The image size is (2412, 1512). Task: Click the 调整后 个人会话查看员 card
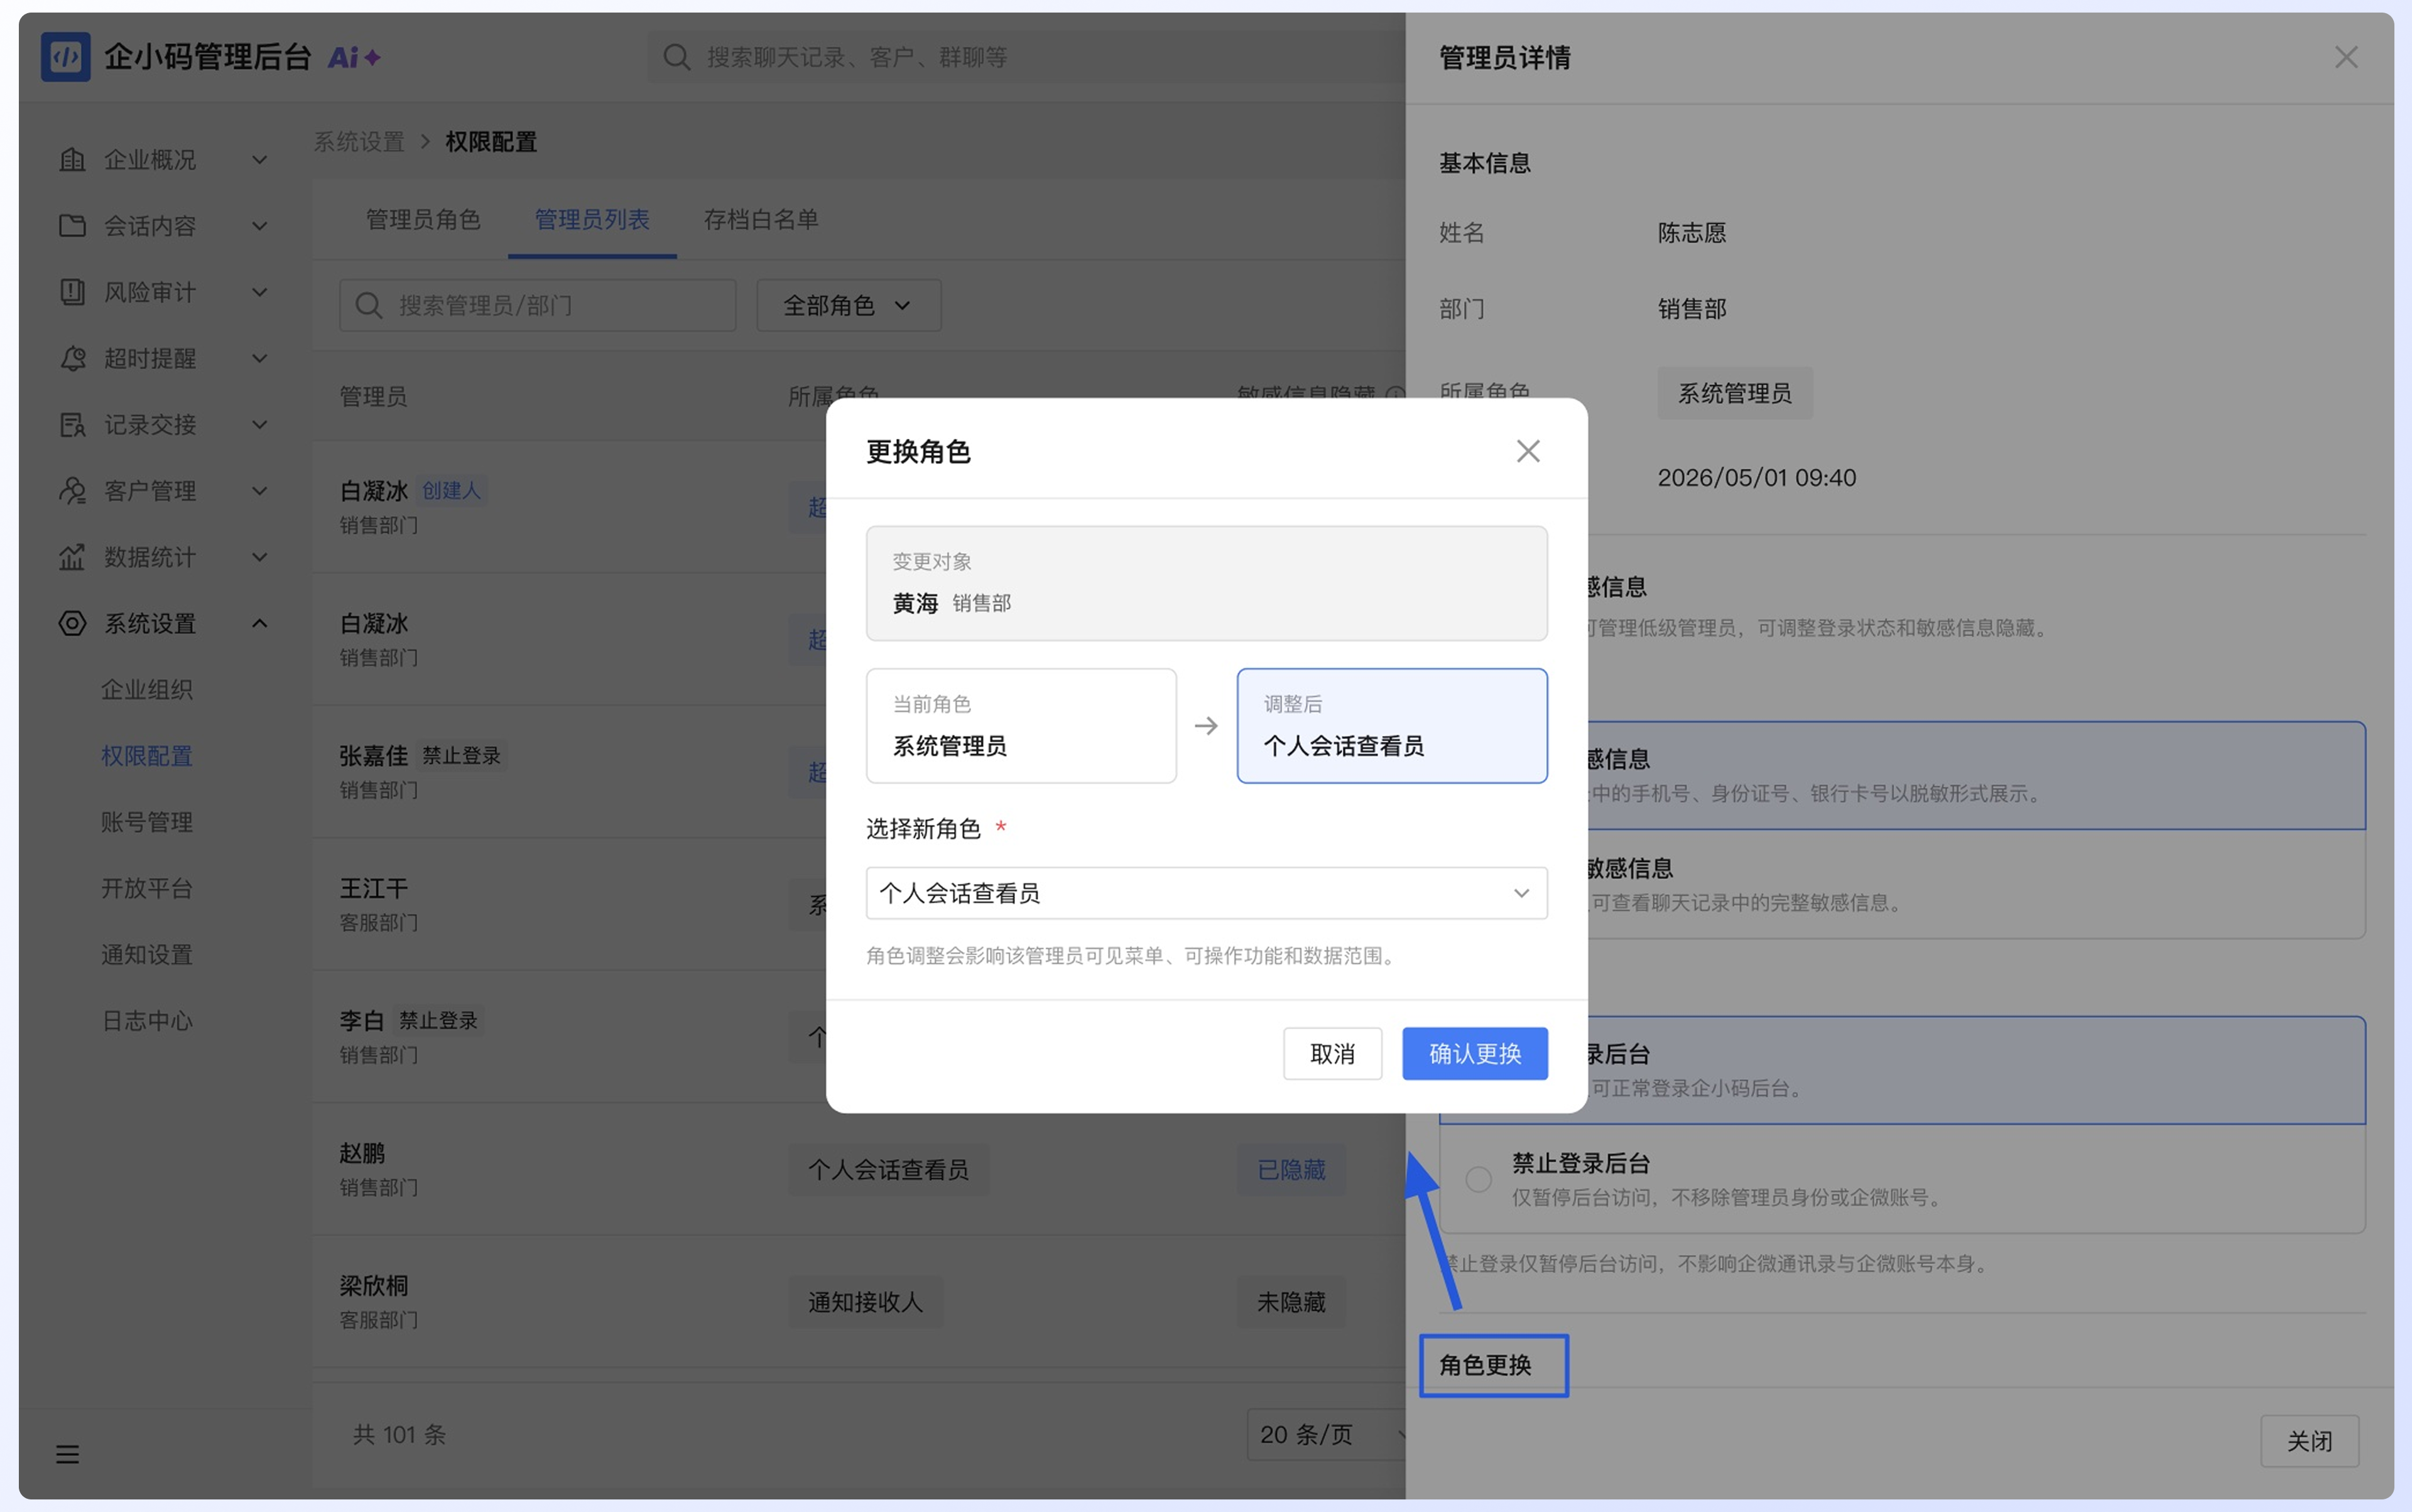click(1391, 725)
